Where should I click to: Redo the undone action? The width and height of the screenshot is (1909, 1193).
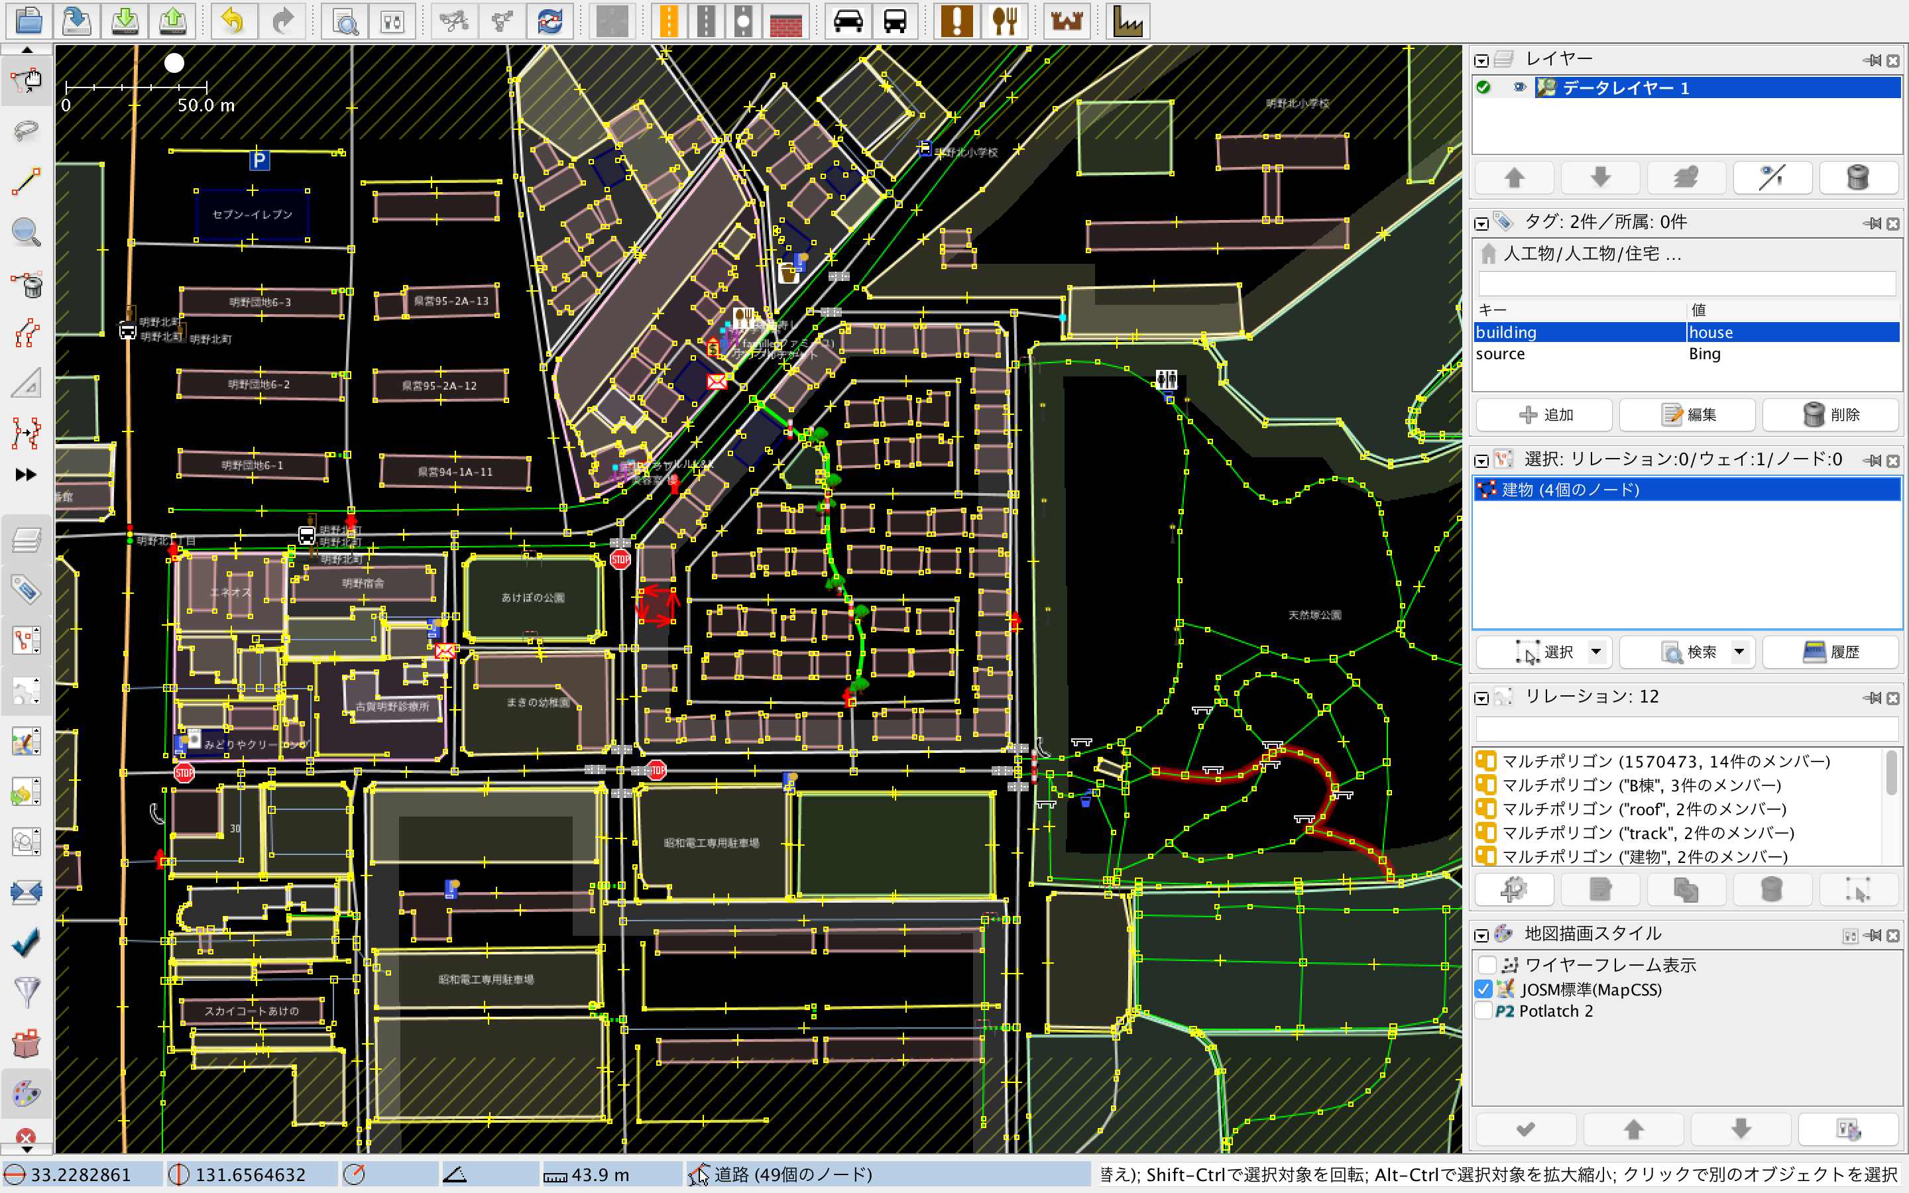pyautogui.click(x=283, y=21)
